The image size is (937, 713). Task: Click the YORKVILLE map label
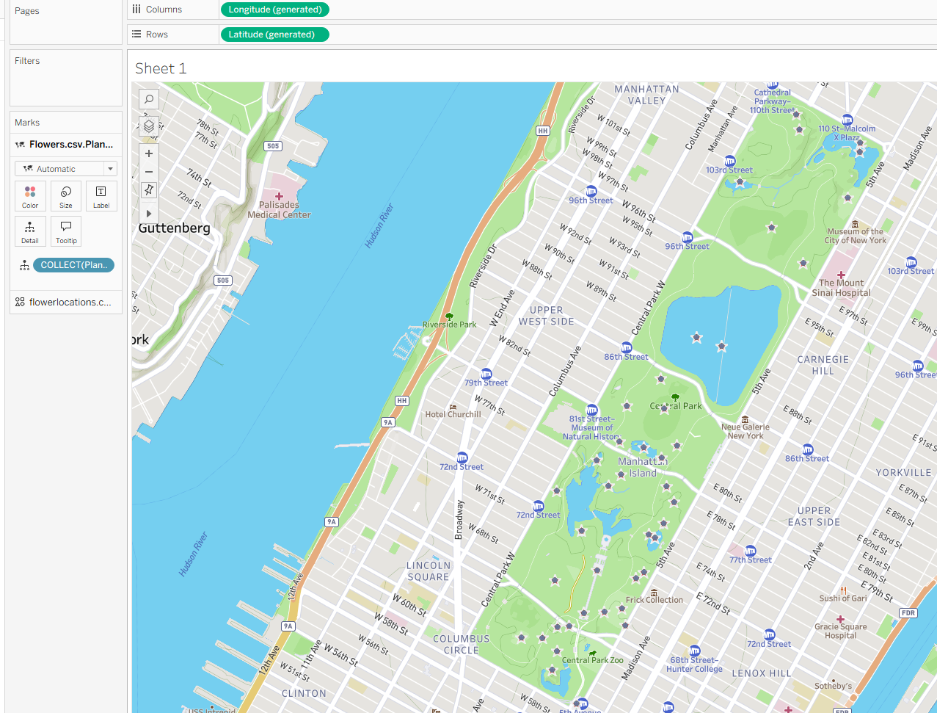[903, 473]
